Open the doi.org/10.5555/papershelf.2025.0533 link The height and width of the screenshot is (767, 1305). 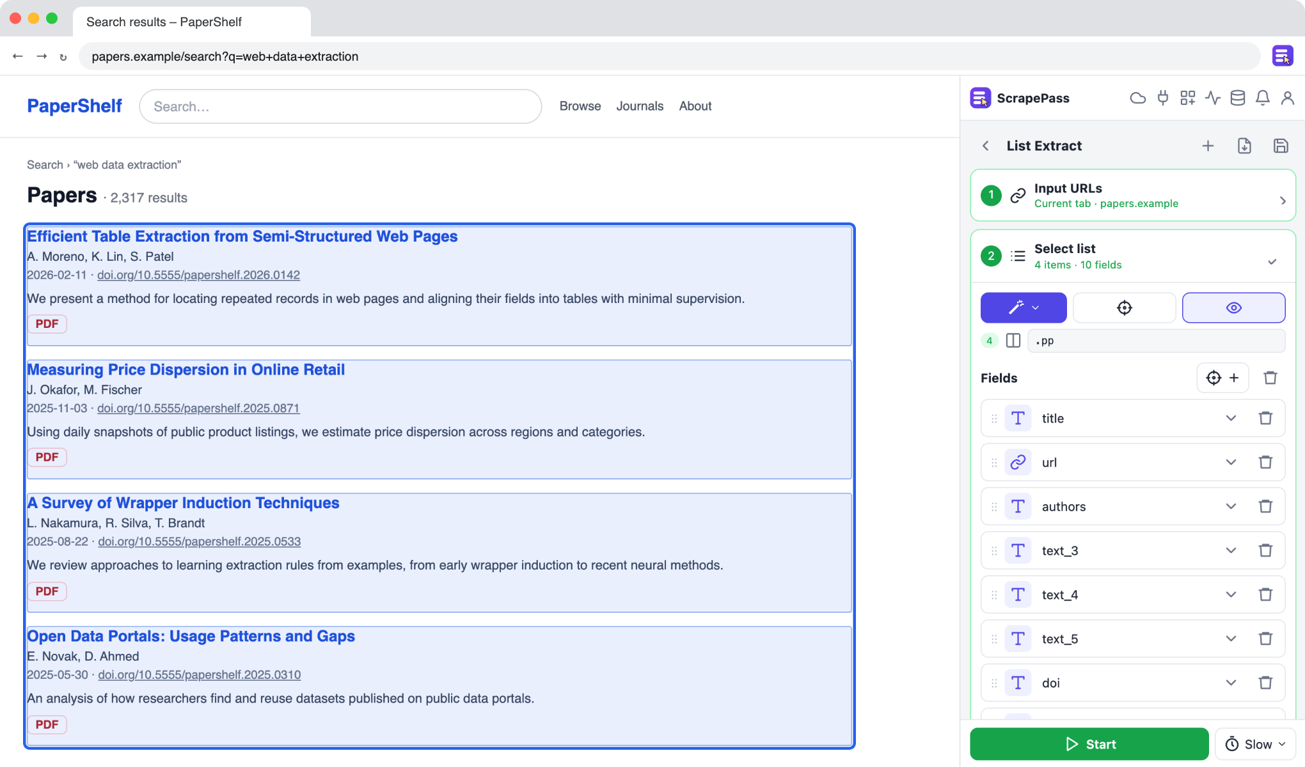click(199, 541)
